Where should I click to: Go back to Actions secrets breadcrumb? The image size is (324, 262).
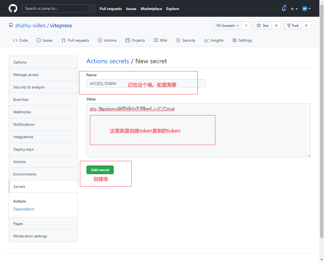coord(108,61)
